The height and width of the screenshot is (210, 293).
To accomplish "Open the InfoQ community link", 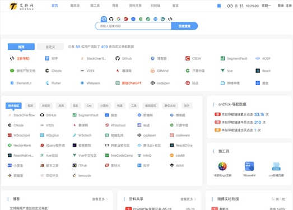I will point(144,156).
